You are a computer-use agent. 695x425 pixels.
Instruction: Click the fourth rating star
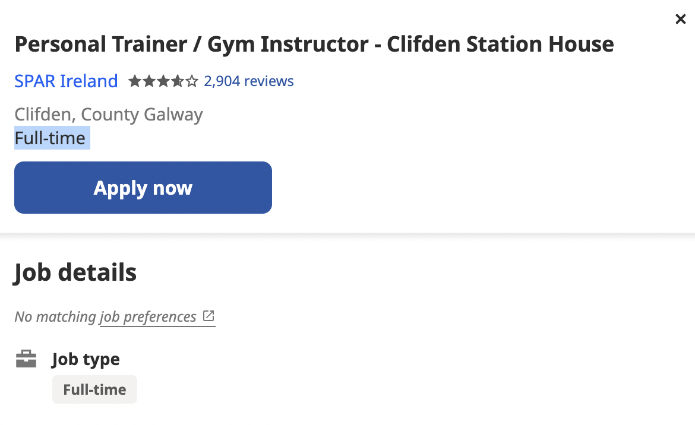pos(178,81)
